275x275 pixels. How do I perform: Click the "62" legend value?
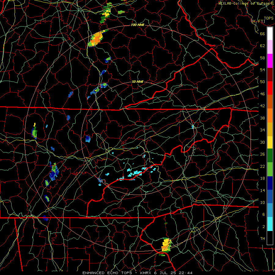[x=262, y=46]
